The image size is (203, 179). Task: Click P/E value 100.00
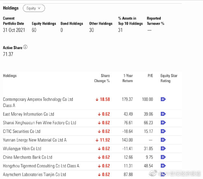click(147, 99)
